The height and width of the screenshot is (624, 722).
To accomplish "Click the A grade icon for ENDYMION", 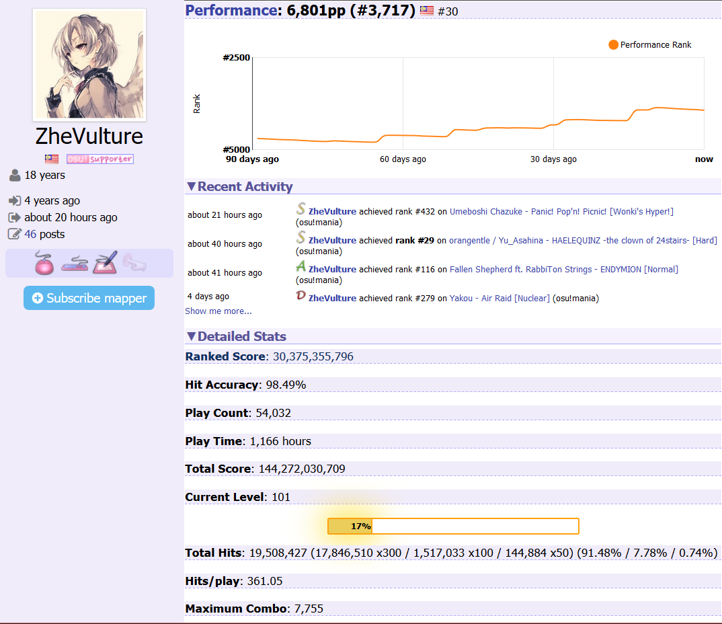I will point(301,268).
